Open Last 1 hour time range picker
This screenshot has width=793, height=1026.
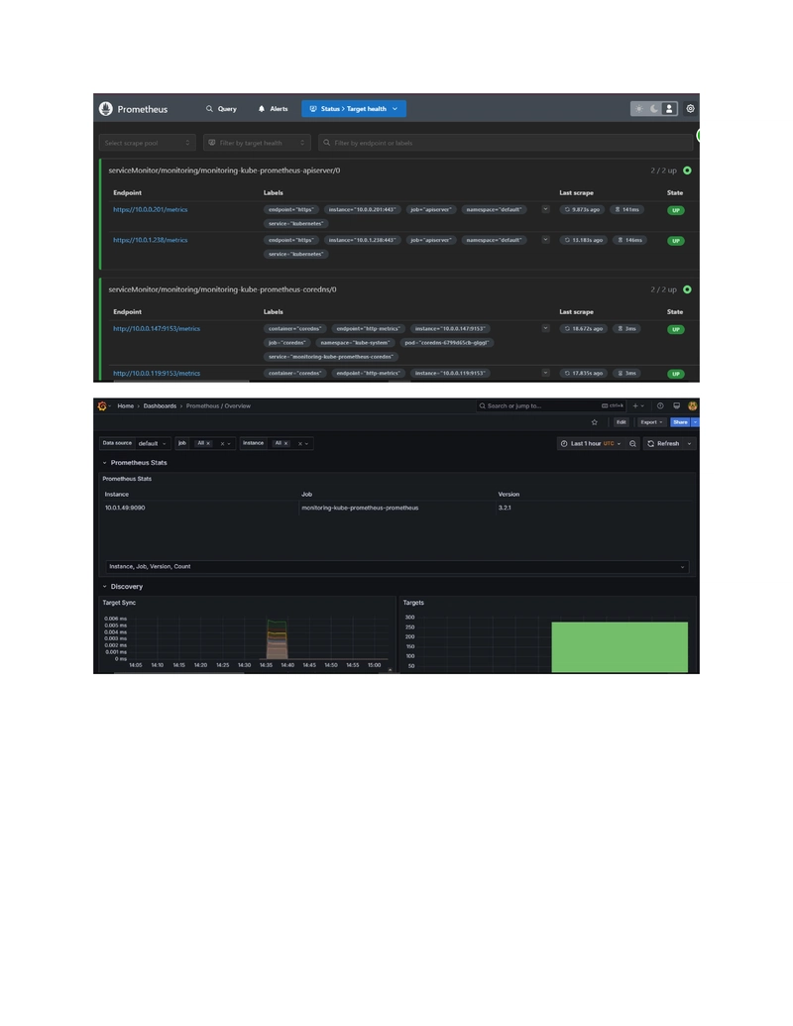click(x=591, y=443)
